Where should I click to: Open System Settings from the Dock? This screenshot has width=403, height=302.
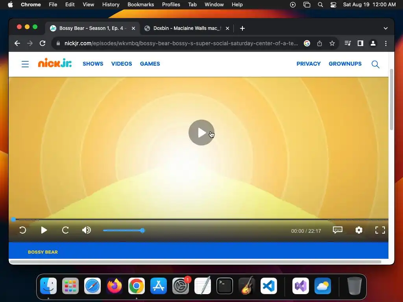[180, 286]
